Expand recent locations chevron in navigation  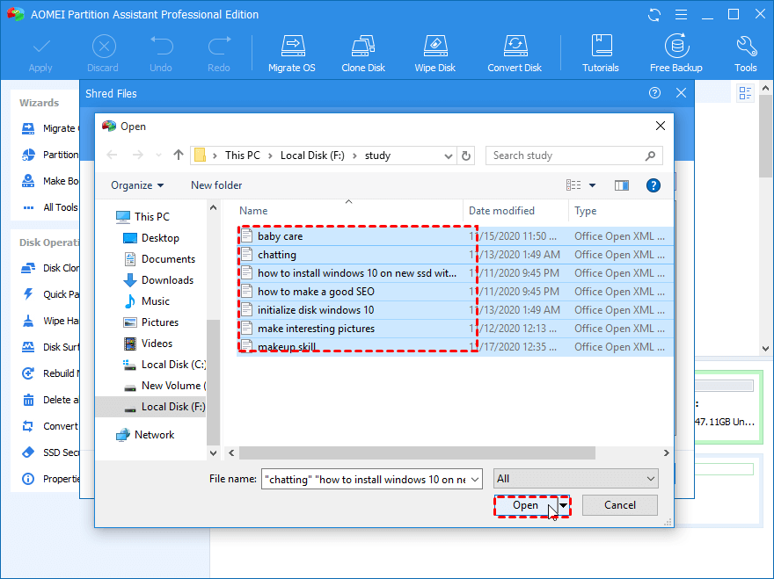(158, 156)
